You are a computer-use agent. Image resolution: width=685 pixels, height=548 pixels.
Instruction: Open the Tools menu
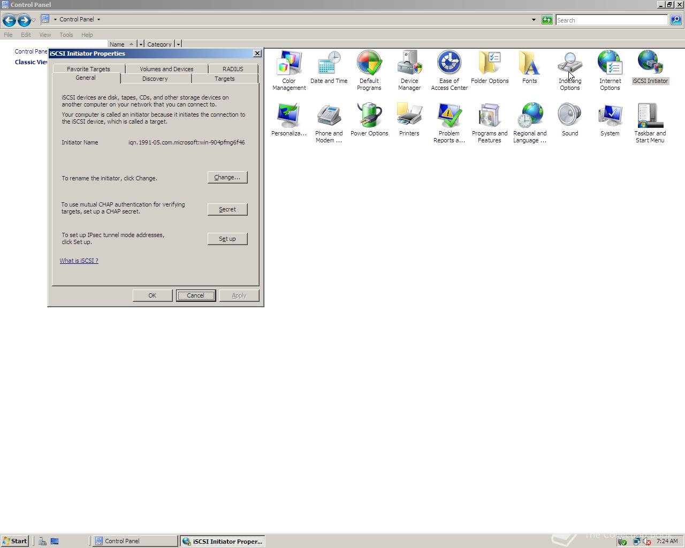66,35
